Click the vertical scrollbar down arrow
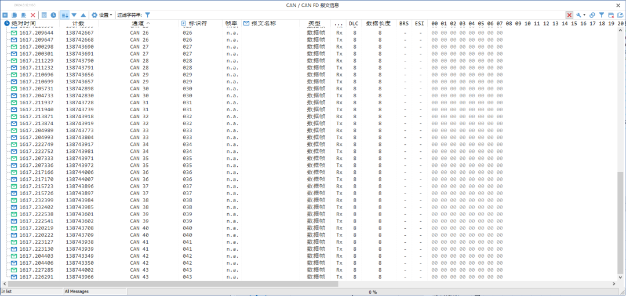626x296 pixels. click(620, 277)
